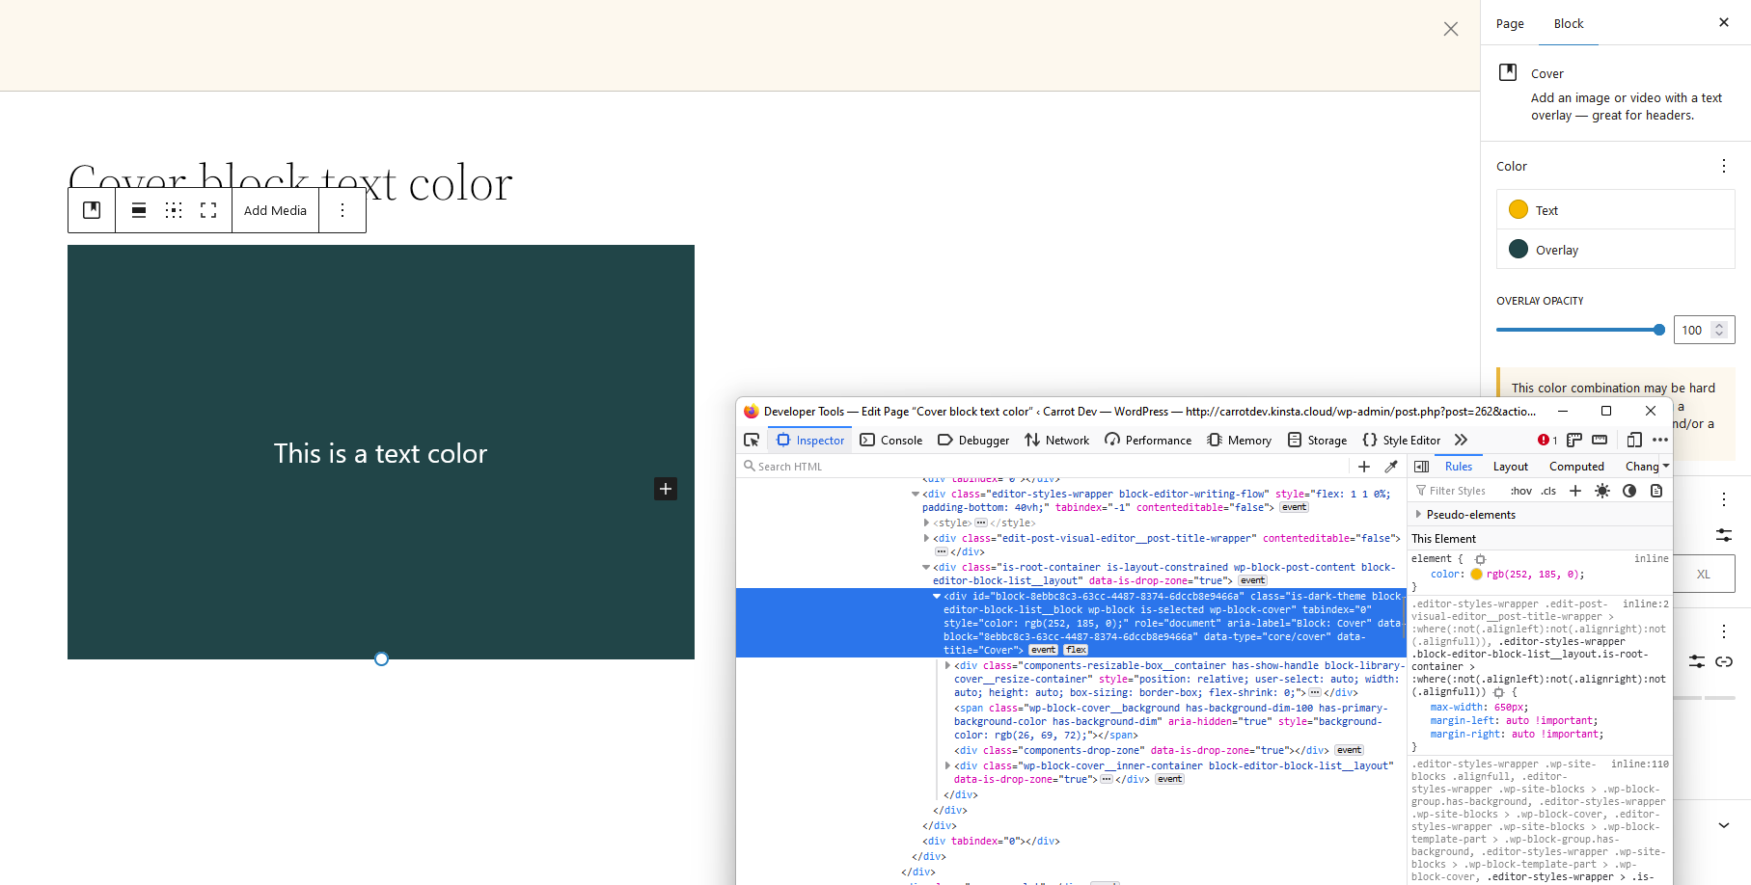Expand the components-resizable-box div in the inspector

coord(947,665)
